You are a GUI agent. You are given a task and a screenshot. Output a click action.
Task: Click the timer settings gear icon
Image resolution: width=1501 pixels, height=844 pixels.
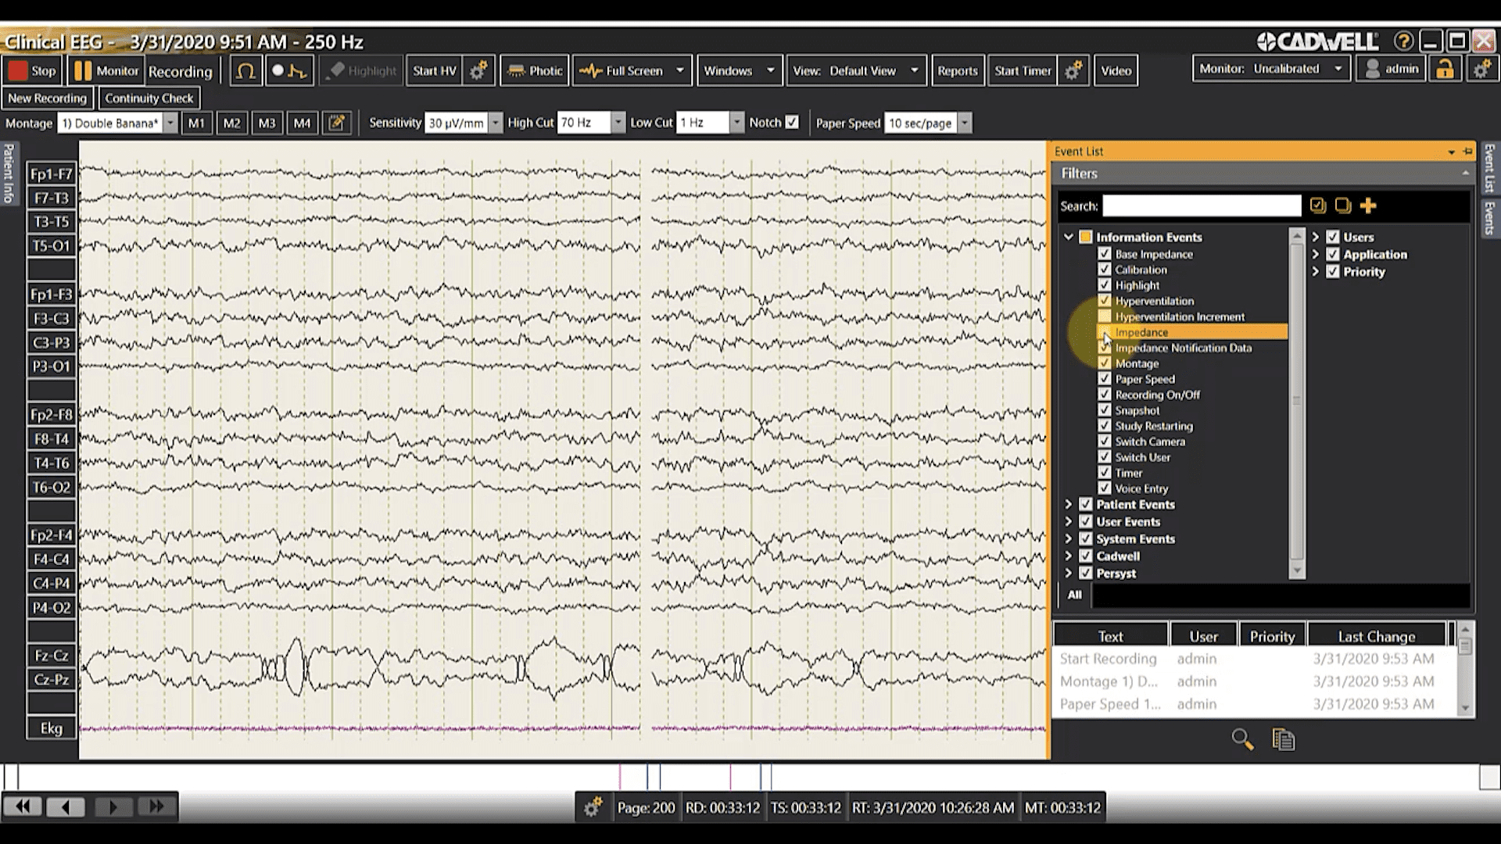click(x=1073, y=71)
